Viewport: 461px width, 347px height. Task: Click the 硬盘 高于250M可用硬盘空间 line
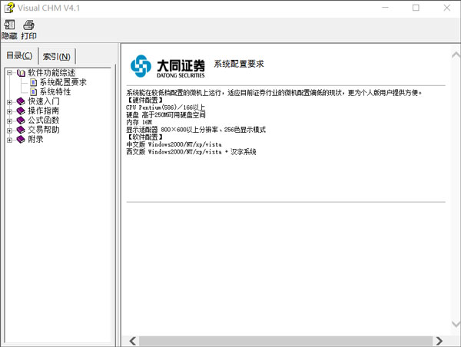point(166,115)
